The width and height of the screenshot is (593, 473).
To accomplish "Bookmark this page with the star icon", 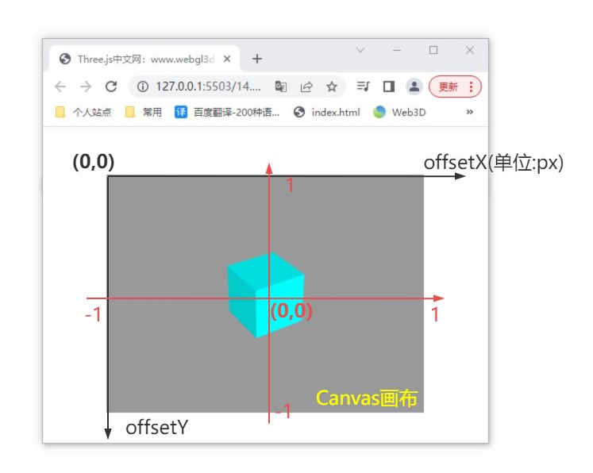I will coord(332,87).
